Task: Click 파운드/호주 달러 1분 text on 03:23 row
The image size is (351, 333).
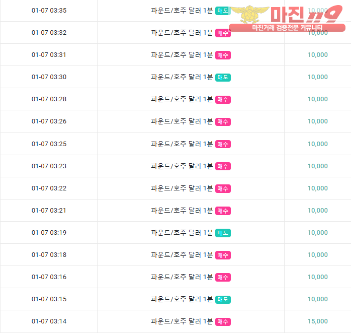Action: [182, 166]
